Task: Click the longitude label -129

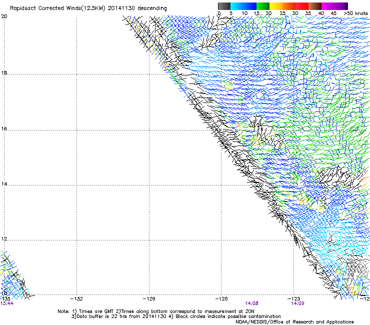Action: (149, 299)
